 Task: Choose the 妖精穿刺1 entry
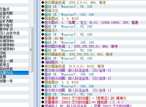pyautogui.click(x=14, y=41)
